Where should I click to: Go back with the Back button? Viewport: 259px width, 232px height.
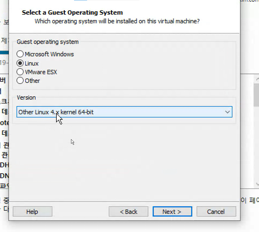pos(129,211)
